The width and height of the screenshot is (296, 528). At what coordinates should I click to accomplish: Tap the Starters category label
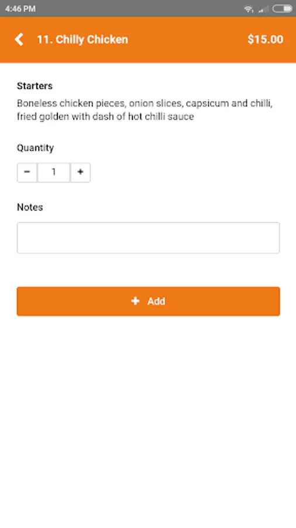35,86
